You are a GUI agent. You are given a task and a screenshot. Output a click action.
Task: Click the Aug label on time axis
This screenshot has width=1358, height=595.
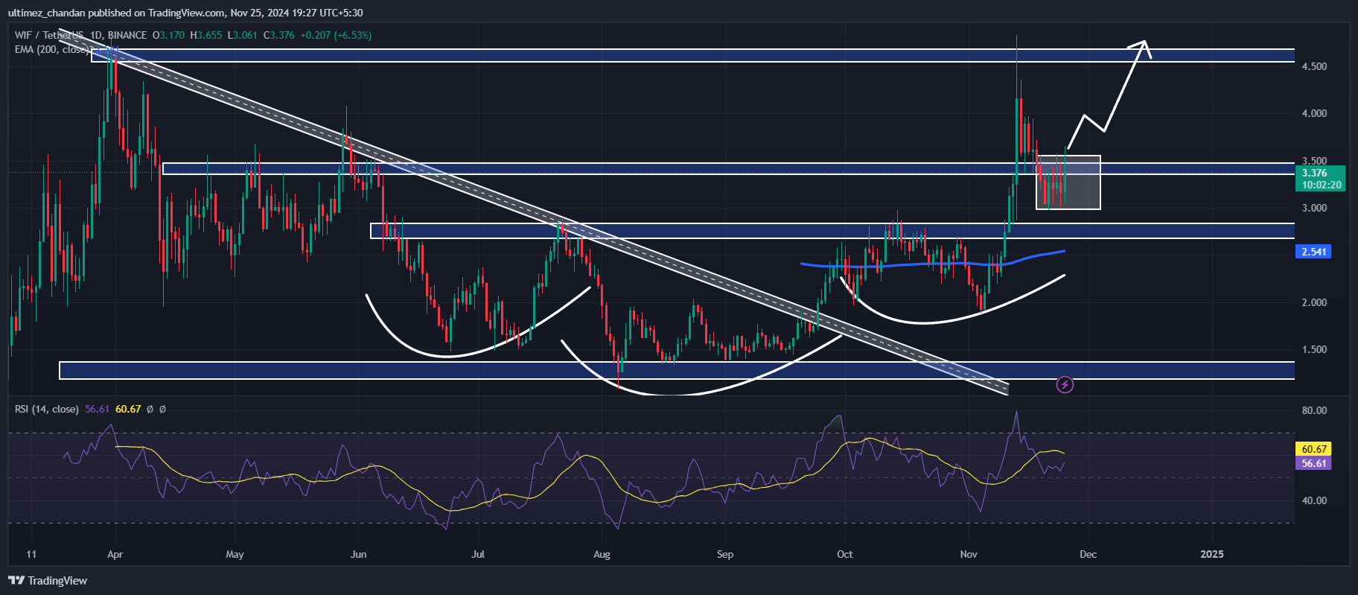click(x=601, y=554)
